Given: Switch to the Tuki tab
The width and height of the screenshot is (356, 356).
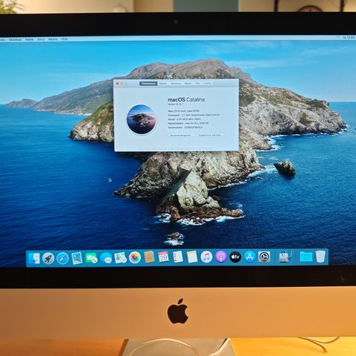Looking at the screenshot, I should (x=197, y=84).
